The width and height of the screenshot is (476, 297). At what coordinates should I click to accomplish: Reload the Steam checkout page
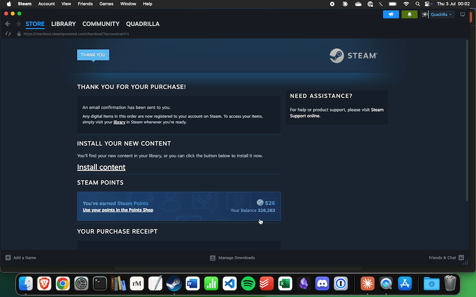coord(8,34)
